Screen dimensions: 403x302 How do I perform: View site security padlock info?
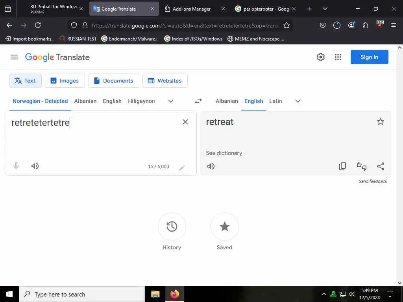(x=85, y=25)
